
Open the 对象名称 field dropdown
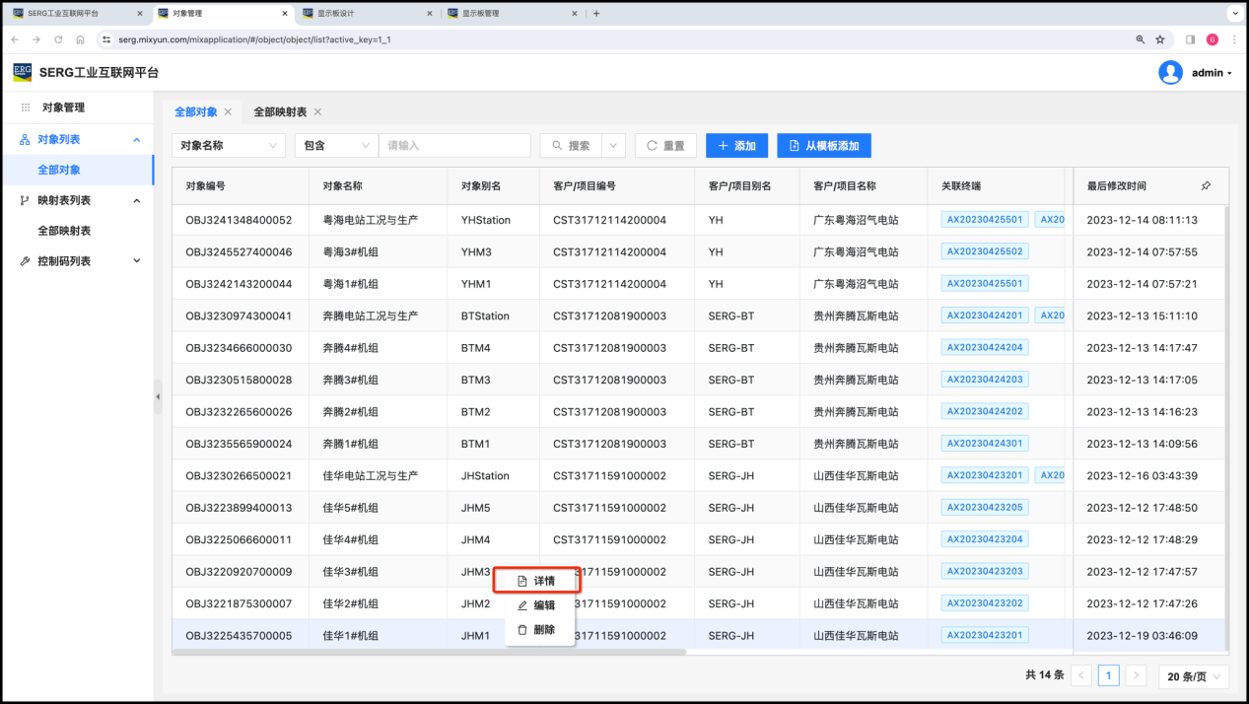point(229,146)
